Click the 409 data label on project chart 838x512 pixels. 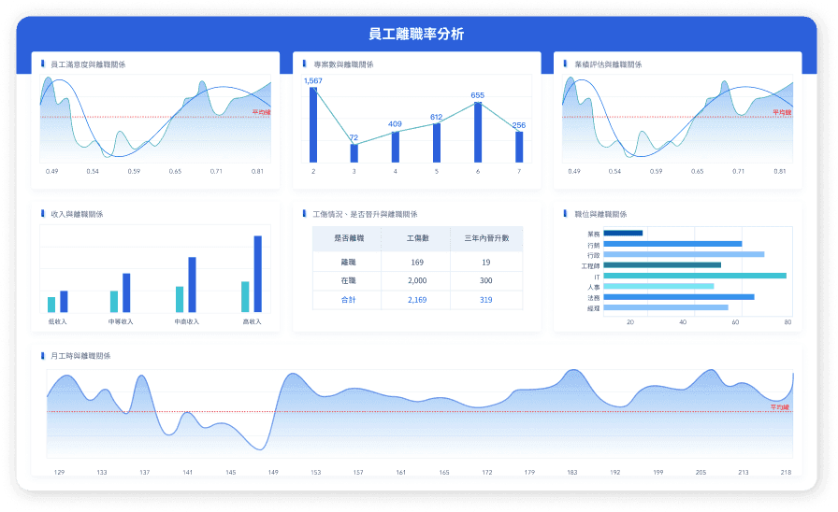395,124
